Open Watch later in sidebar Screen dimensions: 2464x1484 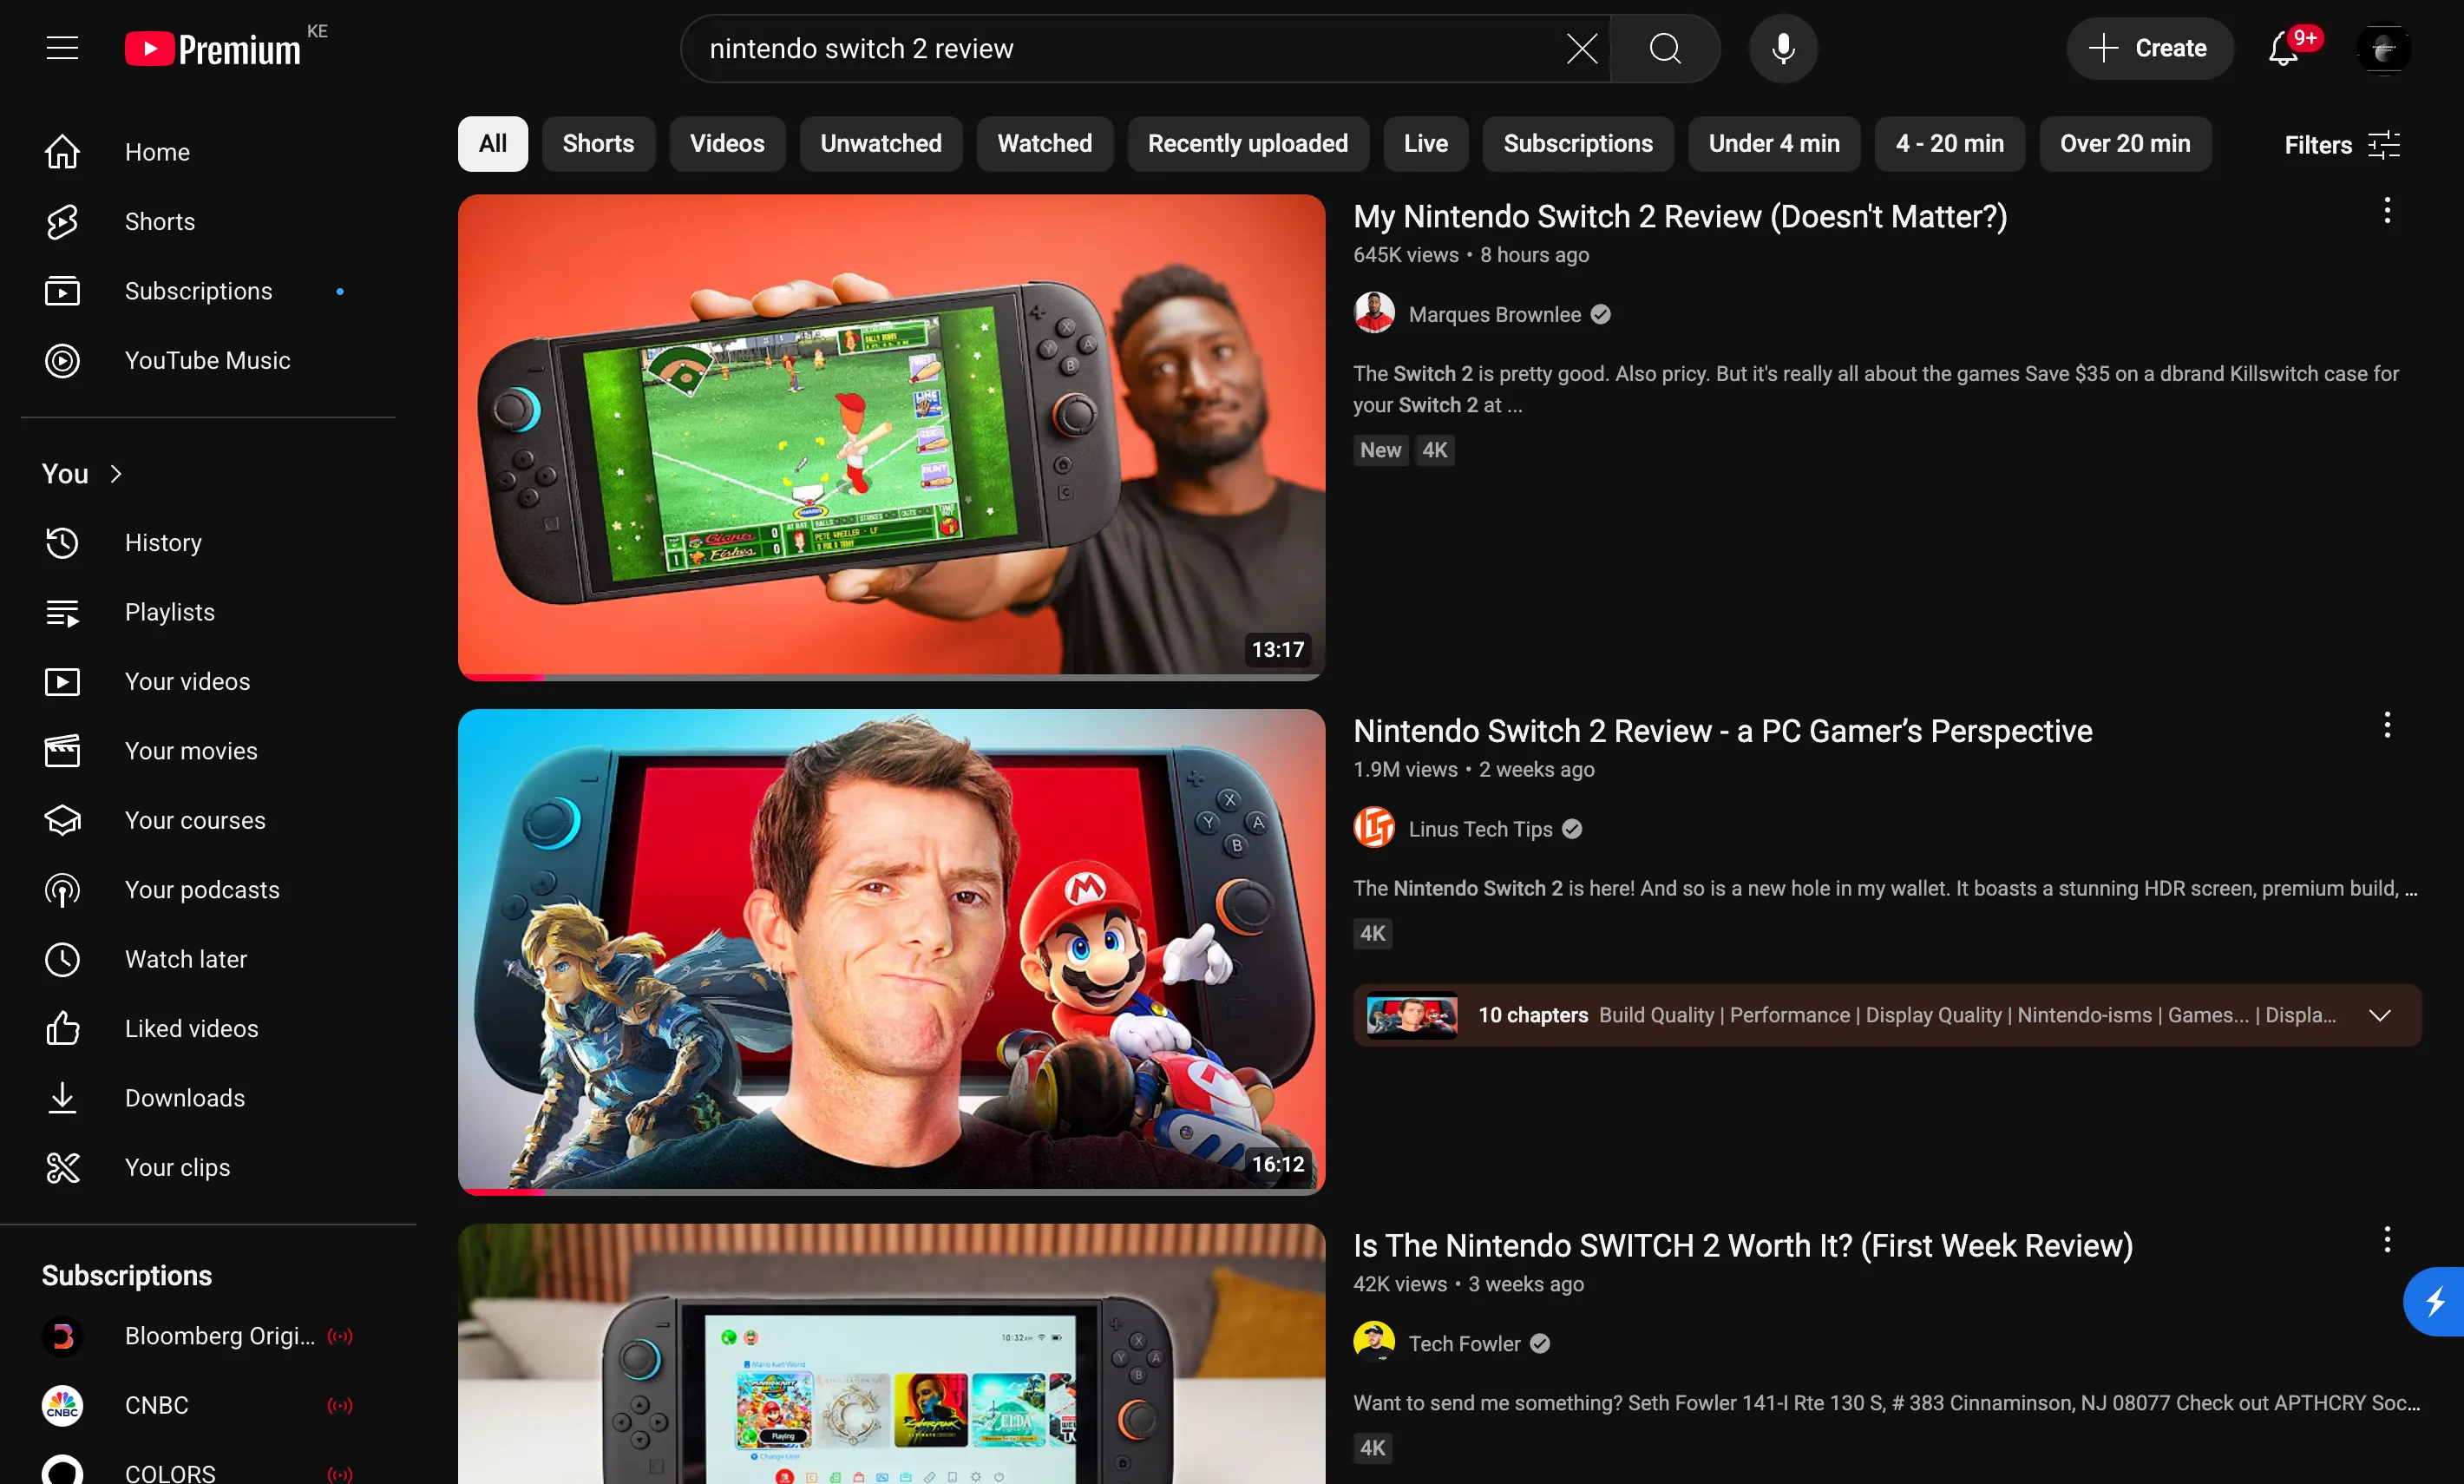pos(208,960)
